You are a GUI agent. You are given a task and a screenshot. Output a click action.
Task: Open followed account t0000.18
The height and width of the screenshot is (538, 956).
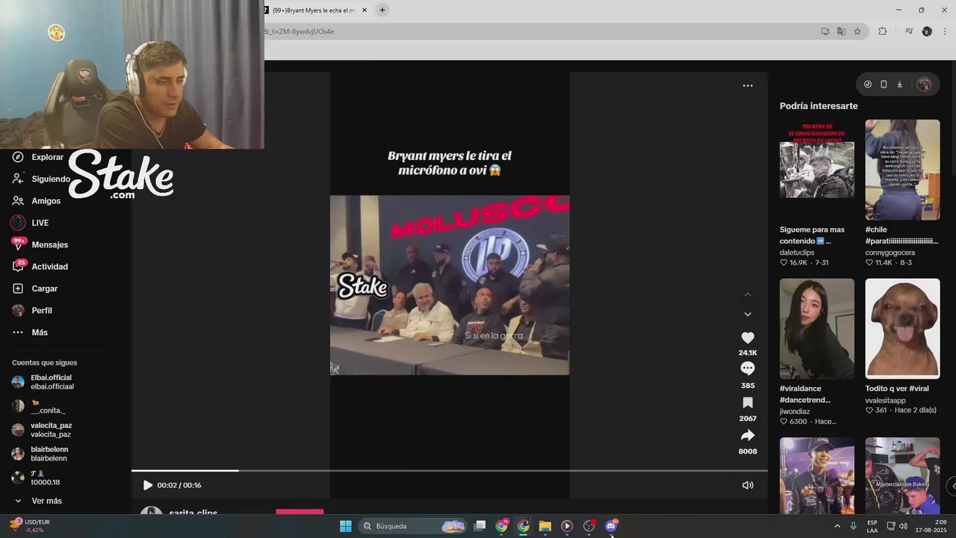(45, 477)
